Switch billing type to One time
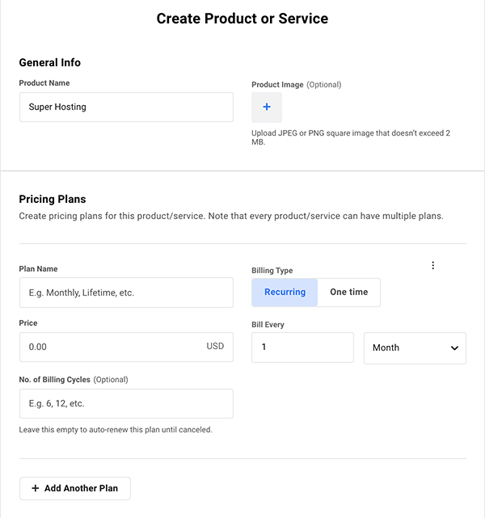The width and height of the screenshot is (485, 518). click(348, 293)
